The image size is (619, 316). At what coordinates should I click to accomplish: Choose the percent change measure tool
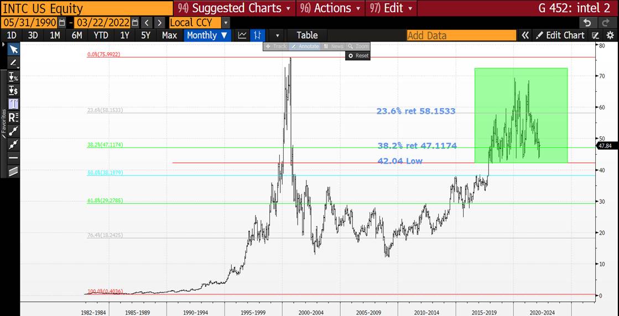point(13,78)
